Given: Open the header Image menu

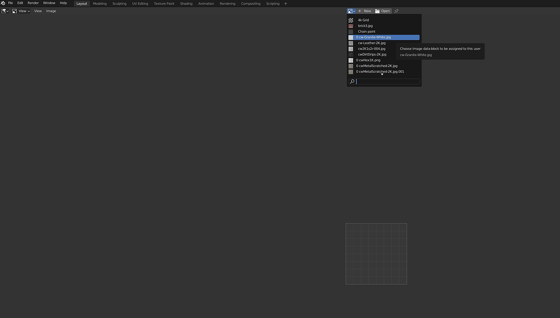Looking at the screenshot, I should (51, 11).
